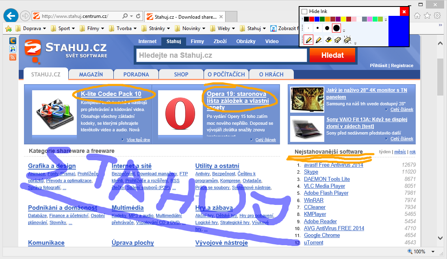Expand the Doprava favorites folder

[x=31, y=28]
